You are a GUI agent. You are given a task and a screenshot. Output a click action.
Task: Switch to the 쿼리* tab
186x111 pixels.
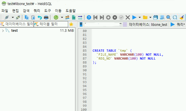coord(178,24)
